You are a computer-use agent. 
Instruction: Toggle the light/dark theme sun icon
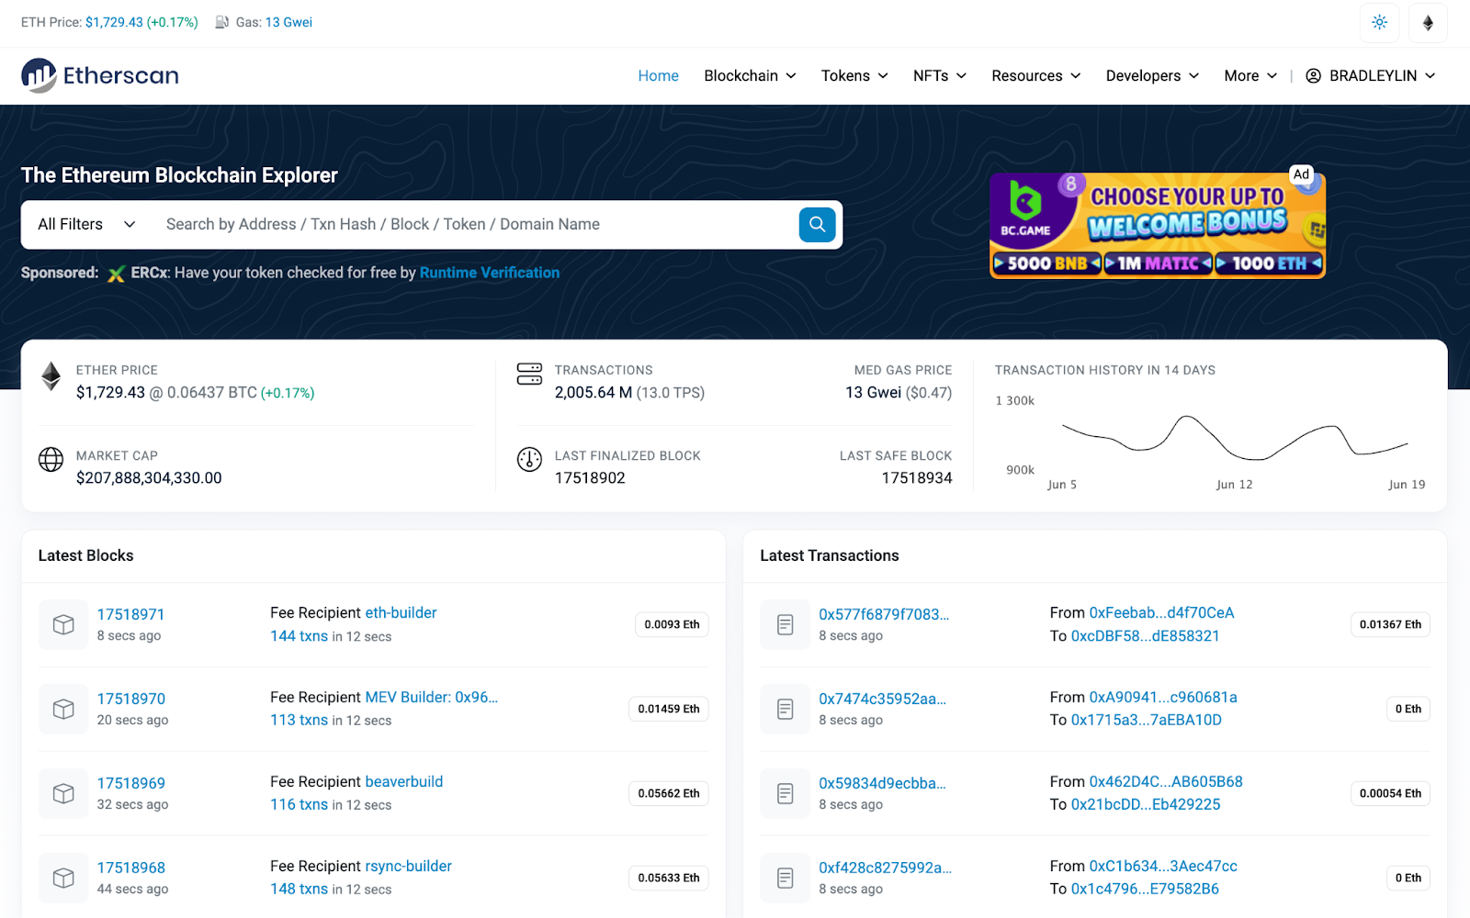(1379, 23)
